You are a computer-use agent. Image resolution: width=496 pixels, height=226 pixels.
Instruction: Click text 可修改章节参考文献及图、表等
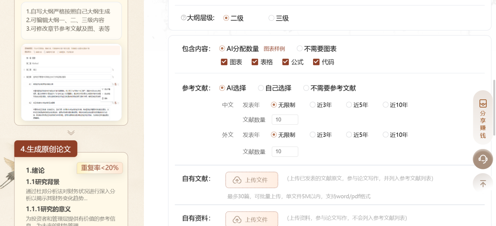coord(68,29)
